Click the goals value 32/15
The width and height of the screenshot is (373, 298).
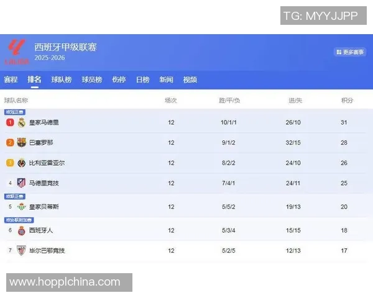293,143
